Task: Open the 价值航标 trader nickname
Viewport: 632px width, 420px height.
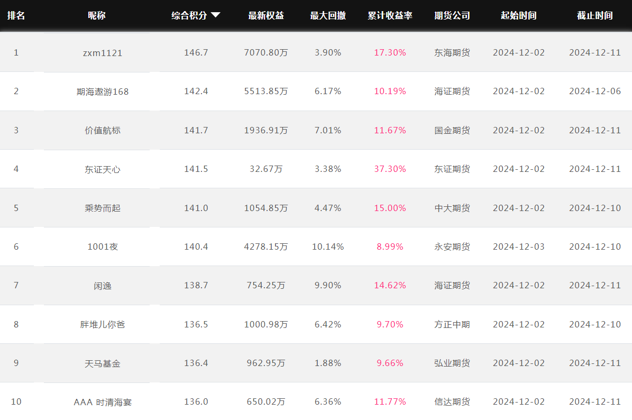Action: [103, 130]
